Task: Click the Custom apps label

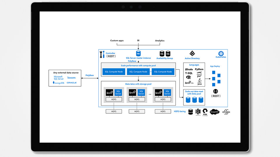Action: coord(117,41)
